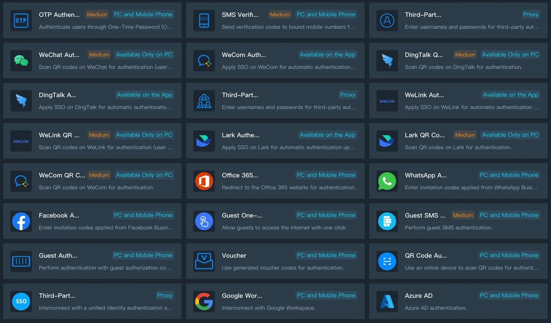The width and height of the screenshot is (551, 323).
Task: Click "Scan QR codes on Lark" description
Action: pos(458,147)
